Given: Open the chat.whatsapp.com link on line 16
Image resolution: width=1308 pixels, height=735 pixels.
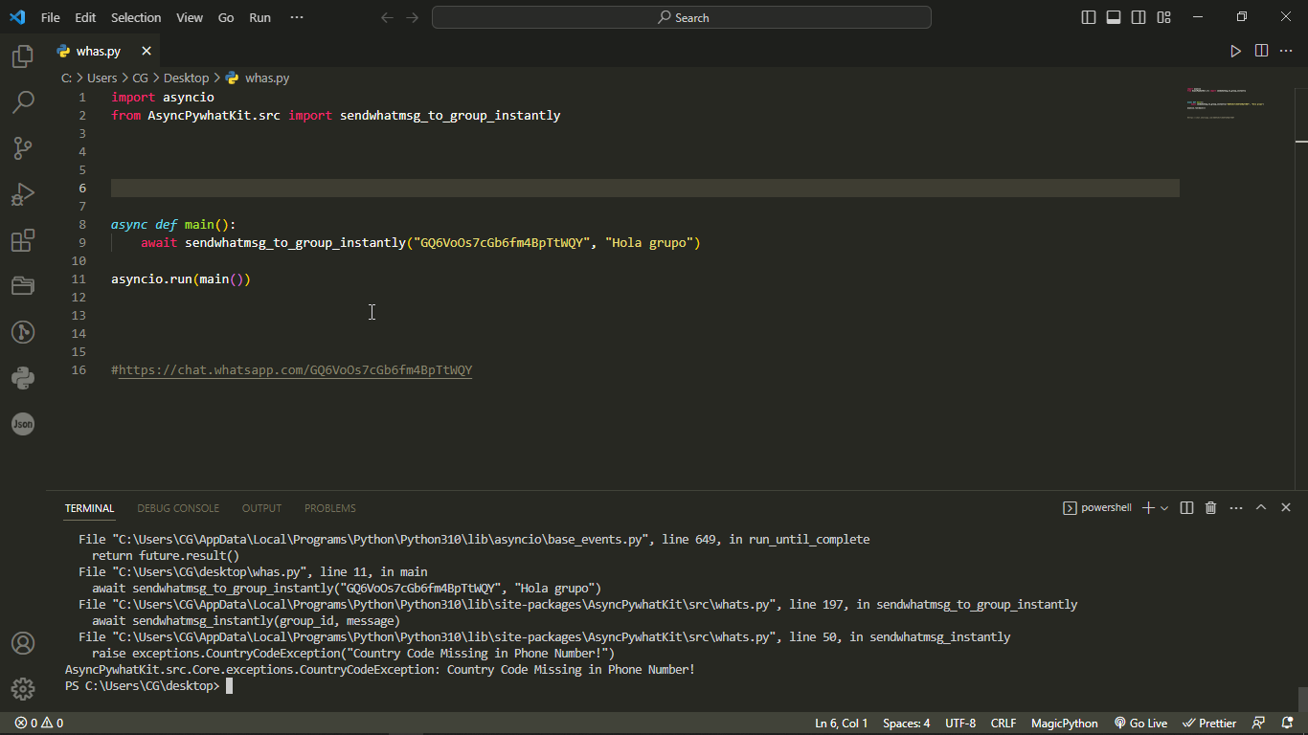Looking at the screenshot, I should [295, 370].
